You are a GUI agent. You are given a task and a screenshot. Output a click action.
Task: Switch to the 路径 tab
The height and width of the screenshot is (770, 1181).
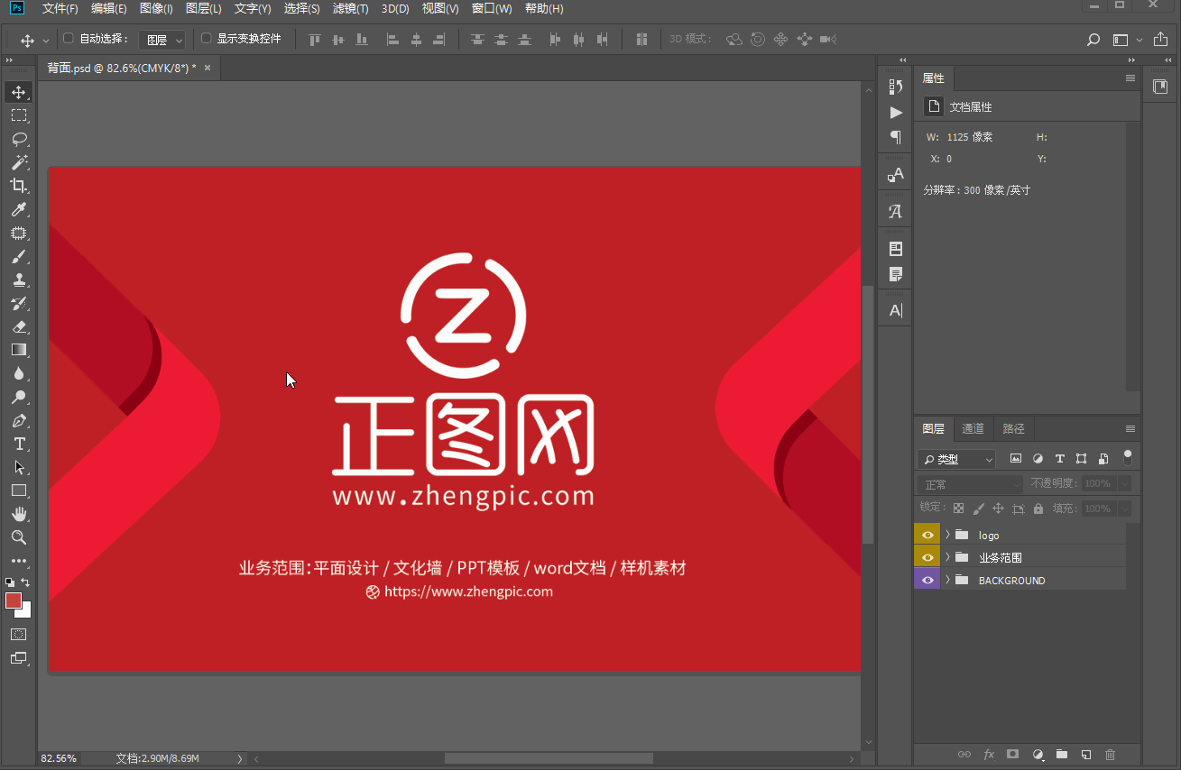click(x=1013, y=428)
